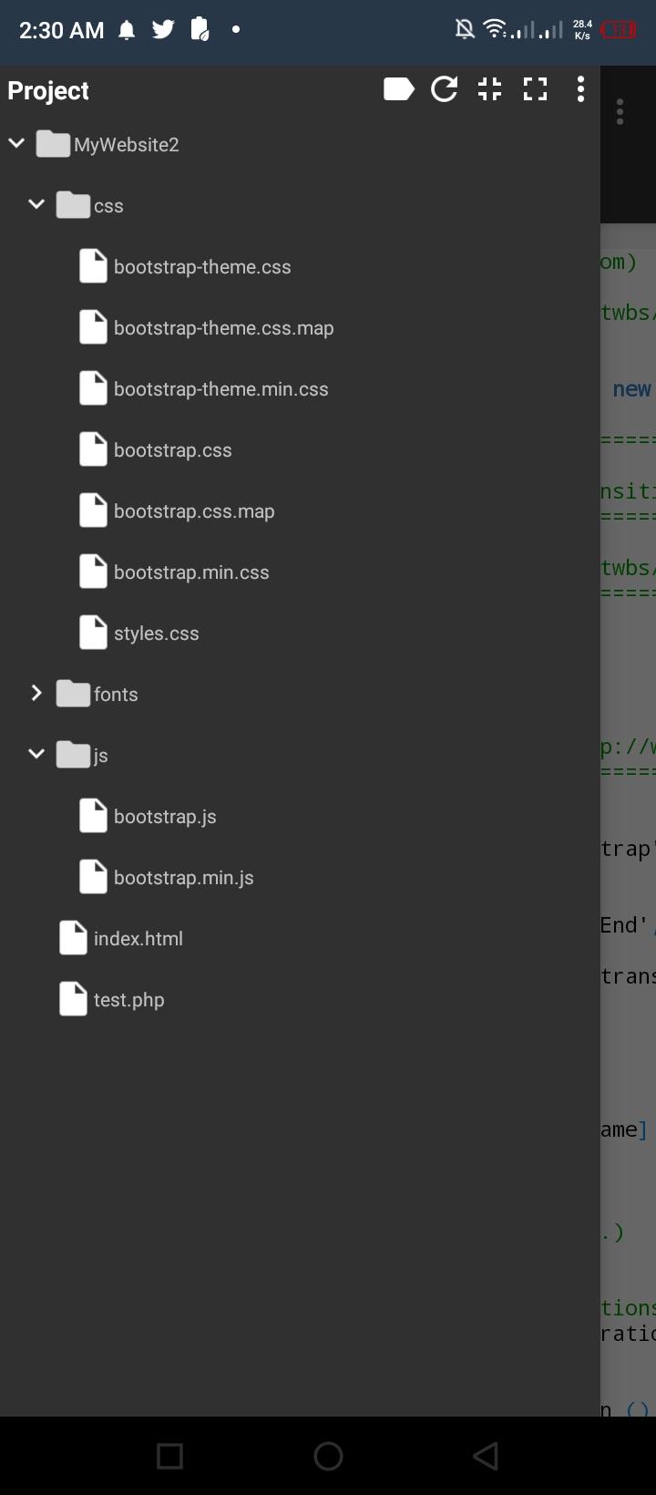Viewport: 656px width, 1495px height.
Task: Refresh the project file tree
Action: click(x=445, y=89)
